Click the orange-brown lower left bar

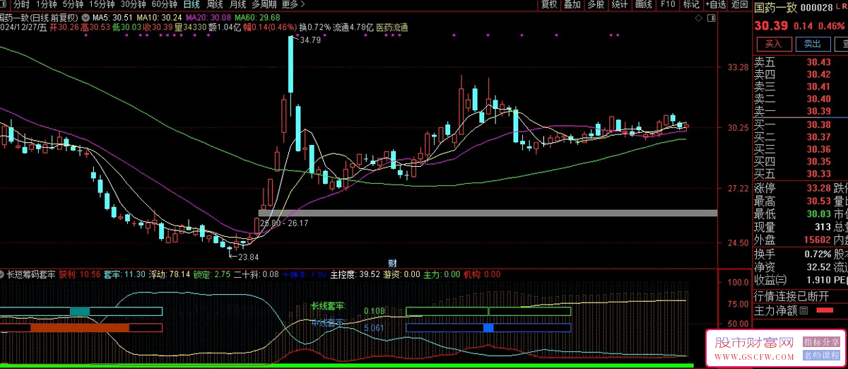coord(80,327)
